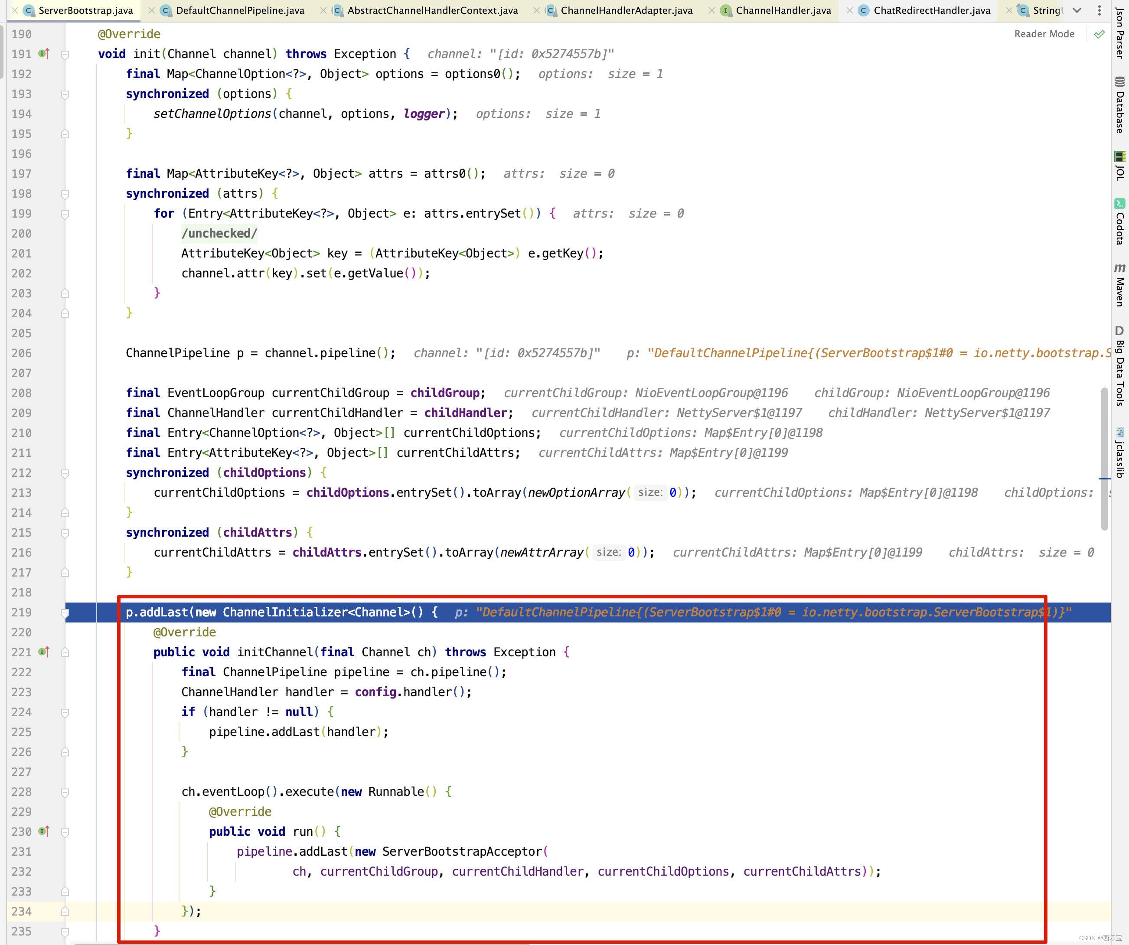Show the hidden tabs dropdown list

tap(1077, 10)
